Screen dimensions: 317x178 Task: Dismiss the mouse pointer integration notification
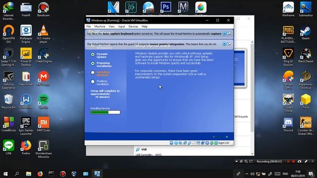click(x=224, y=44)
